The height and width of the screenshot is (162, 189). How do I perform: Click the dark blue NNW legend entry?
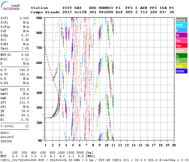[x=181, y=71]
